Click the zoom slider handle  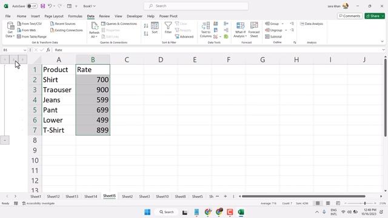pos(365,203)
